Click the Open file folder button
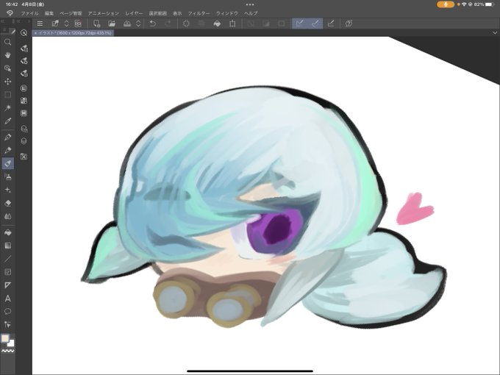Viewport: 500px width, 375px height. [112, 24]
